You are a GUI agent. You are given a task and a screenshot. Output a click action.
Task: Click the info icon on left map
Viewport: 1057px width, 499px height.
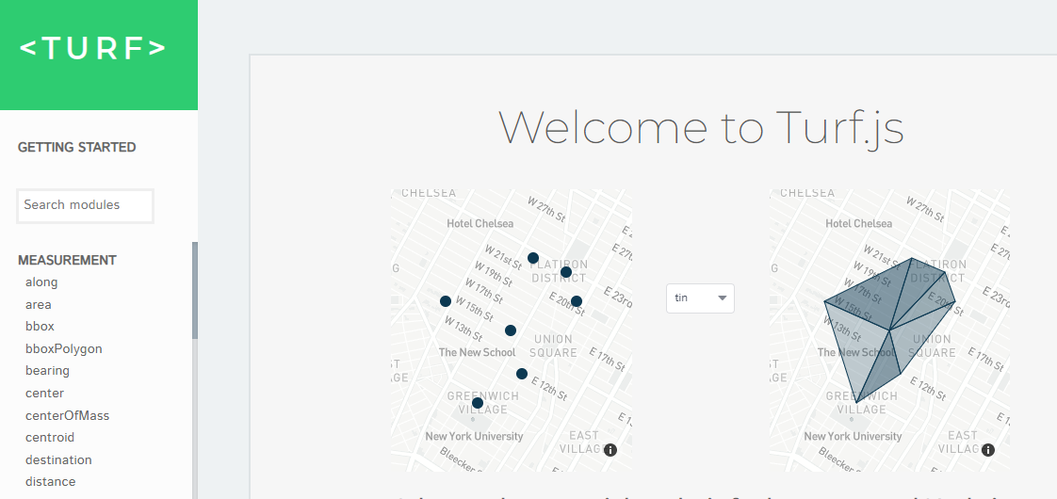pyautogui.click(x=610, y=450)
